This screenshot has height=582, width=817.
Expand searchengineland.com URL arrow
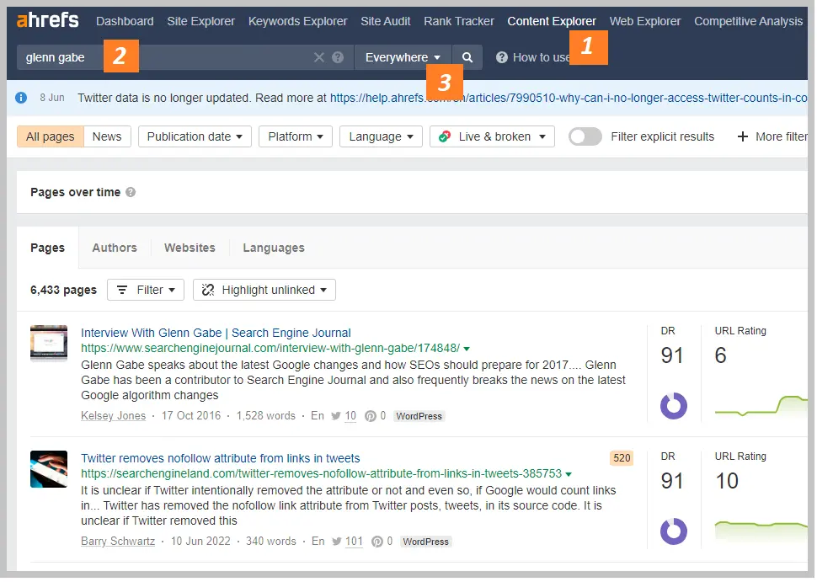pyautogui.click(x=569, y=474)
